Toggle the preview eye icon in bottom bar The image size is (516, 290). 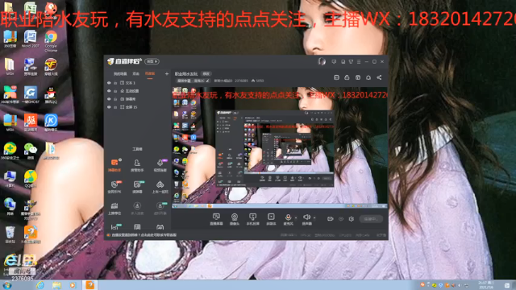click(341, 218)
